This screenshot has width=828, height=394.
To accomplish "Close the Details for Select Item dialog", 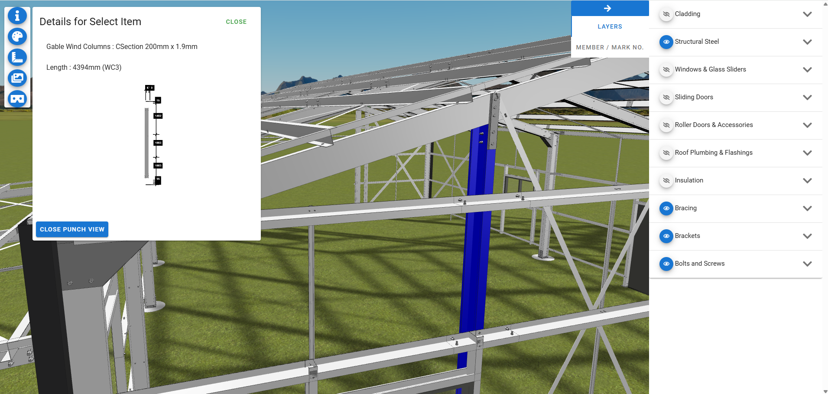I will (x=236, y=22).
